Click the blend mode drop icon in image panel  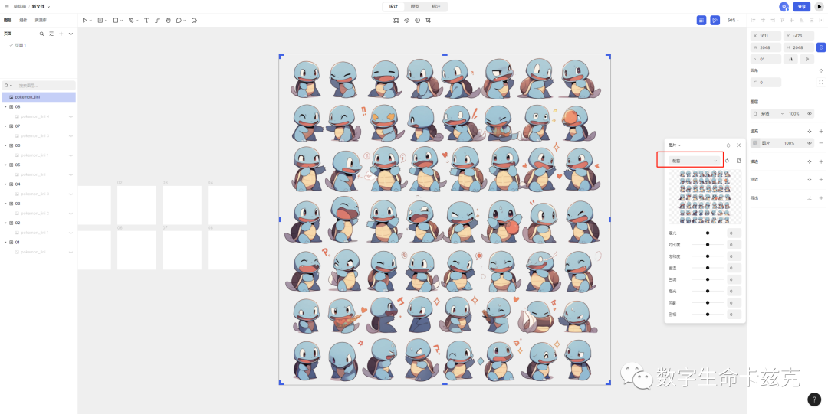pos(728,145)
